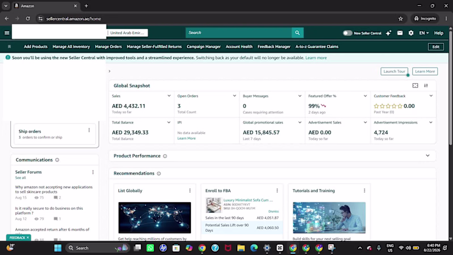Expand the Global promotional sales dropdown

pos(300,122)
